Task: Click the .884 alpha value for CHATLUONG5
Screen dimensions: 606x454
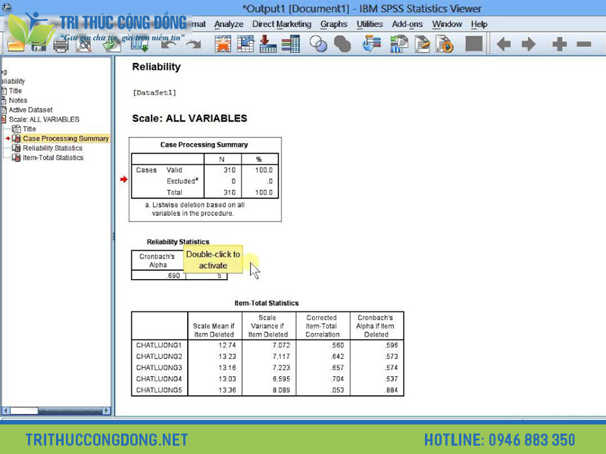Action: 391,390
